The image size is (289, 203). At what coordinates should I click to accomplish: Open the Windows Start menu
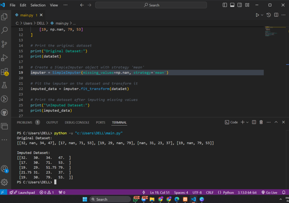[85, 199]
